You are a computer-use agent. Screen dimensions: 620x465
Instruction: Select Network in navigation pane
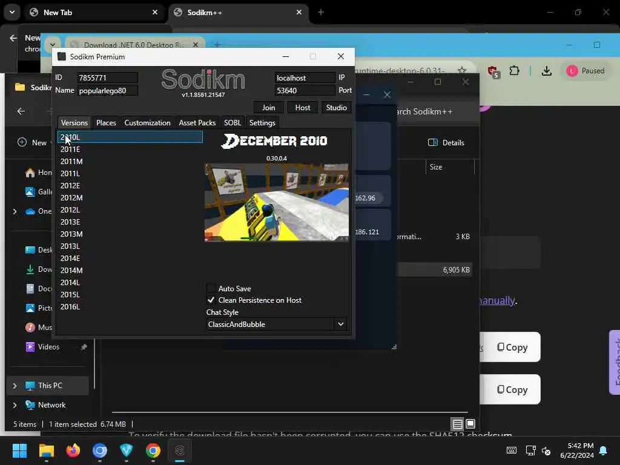click(51, 405)
